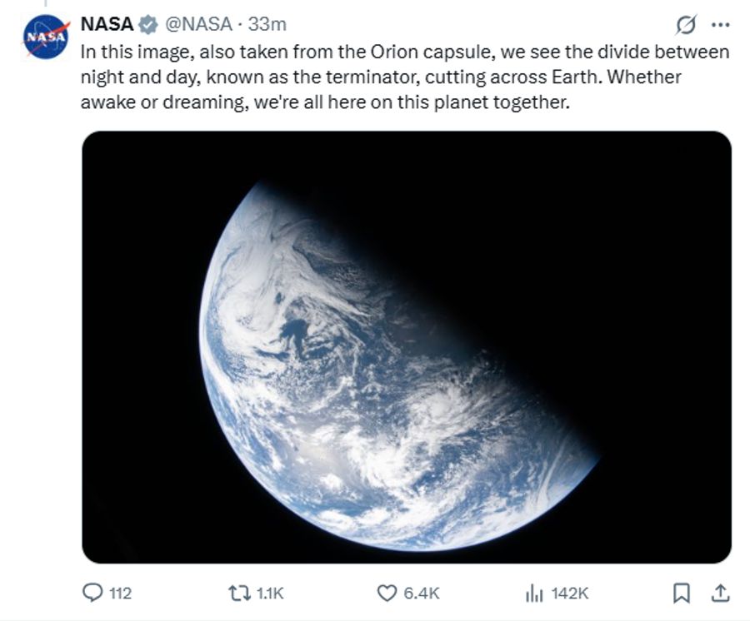Bookmark this NASA post
750x621 pixels.
coord(681,593)
